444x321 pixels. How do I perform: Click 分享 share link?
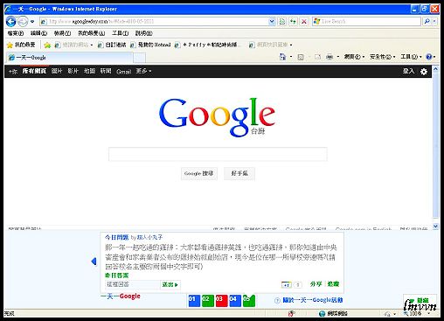pyautogui.click(x=316, y=284)
